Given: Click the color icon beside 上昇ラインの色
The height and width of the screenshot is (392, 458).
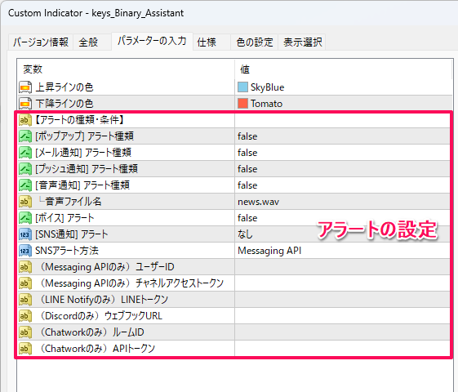Looking at the screenshot, I should (25, 87).
